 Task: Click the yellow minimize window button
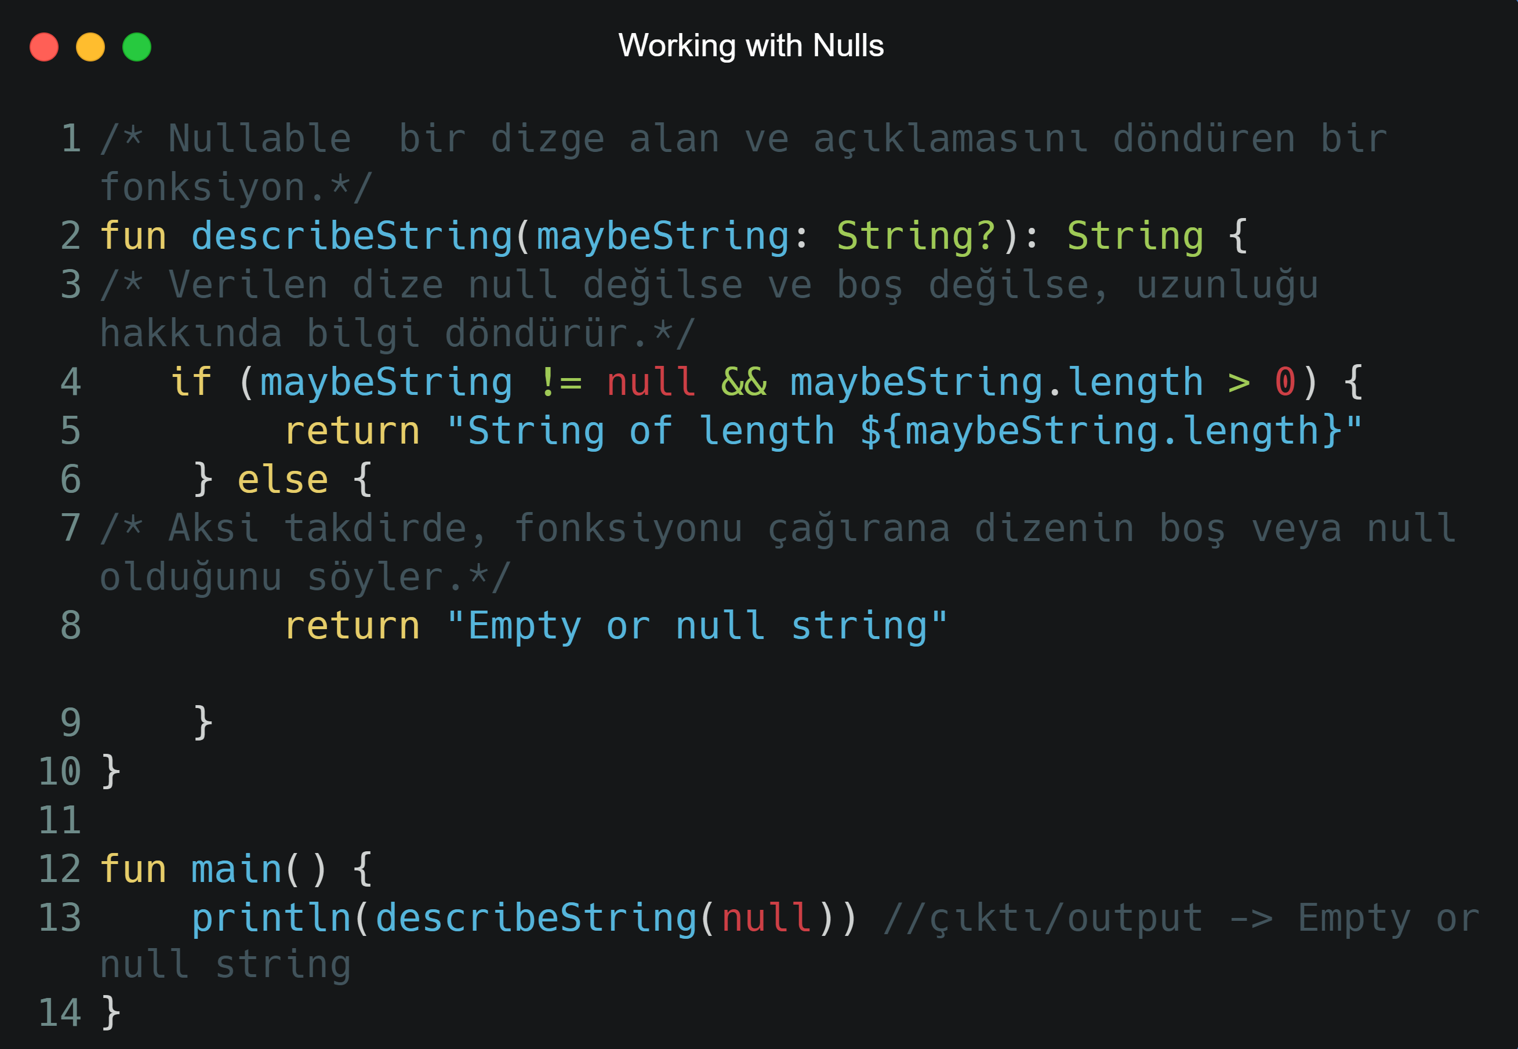(90, 48)
